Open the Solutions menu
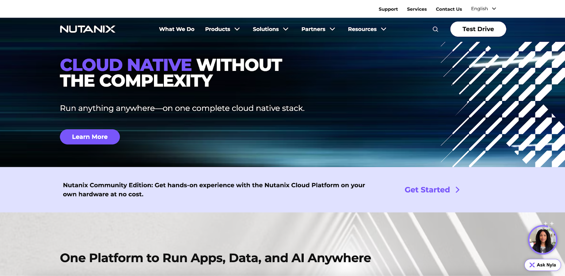 click(266, 29)
